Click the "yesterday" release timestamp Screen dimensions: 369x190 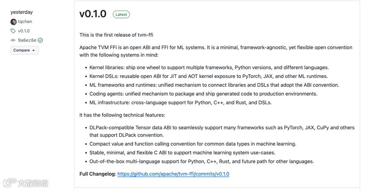(22, 13)
